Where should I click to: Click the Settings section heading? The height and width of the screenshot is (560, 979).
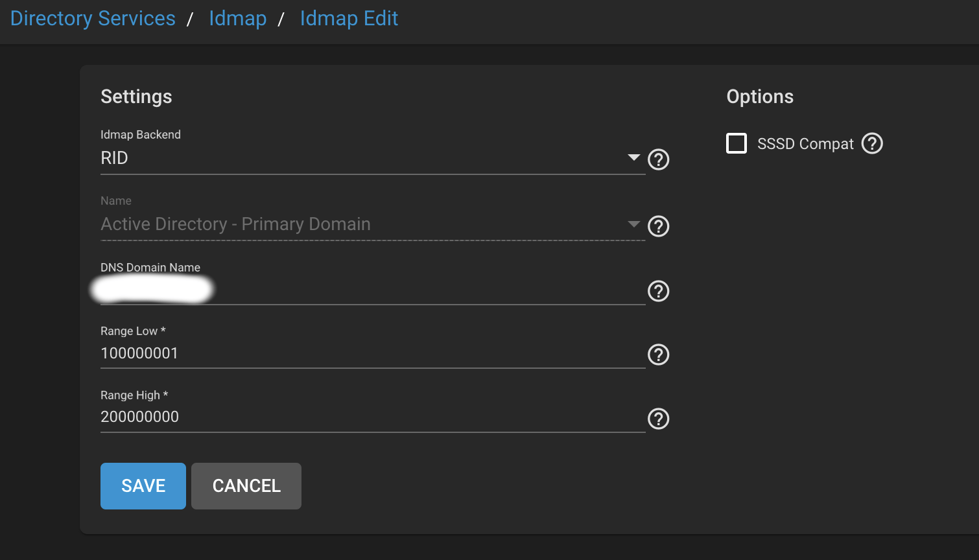136,97
